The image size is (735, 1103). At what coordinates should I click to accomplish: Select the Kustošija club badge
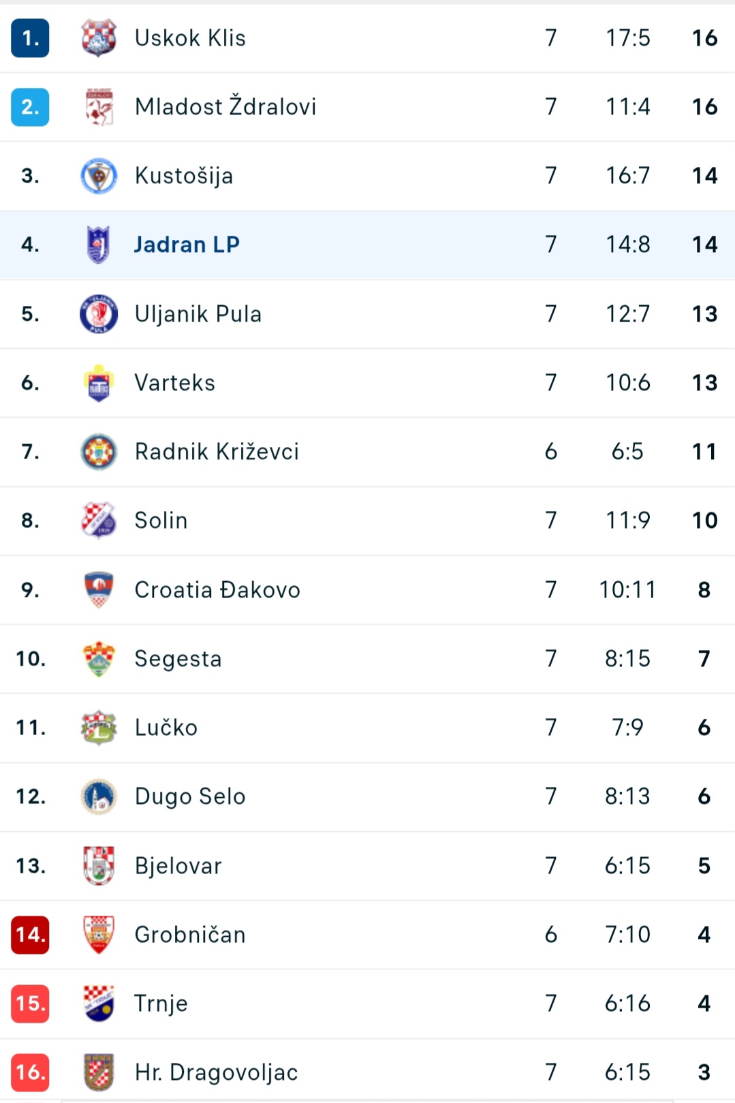[x=99, y=176]
